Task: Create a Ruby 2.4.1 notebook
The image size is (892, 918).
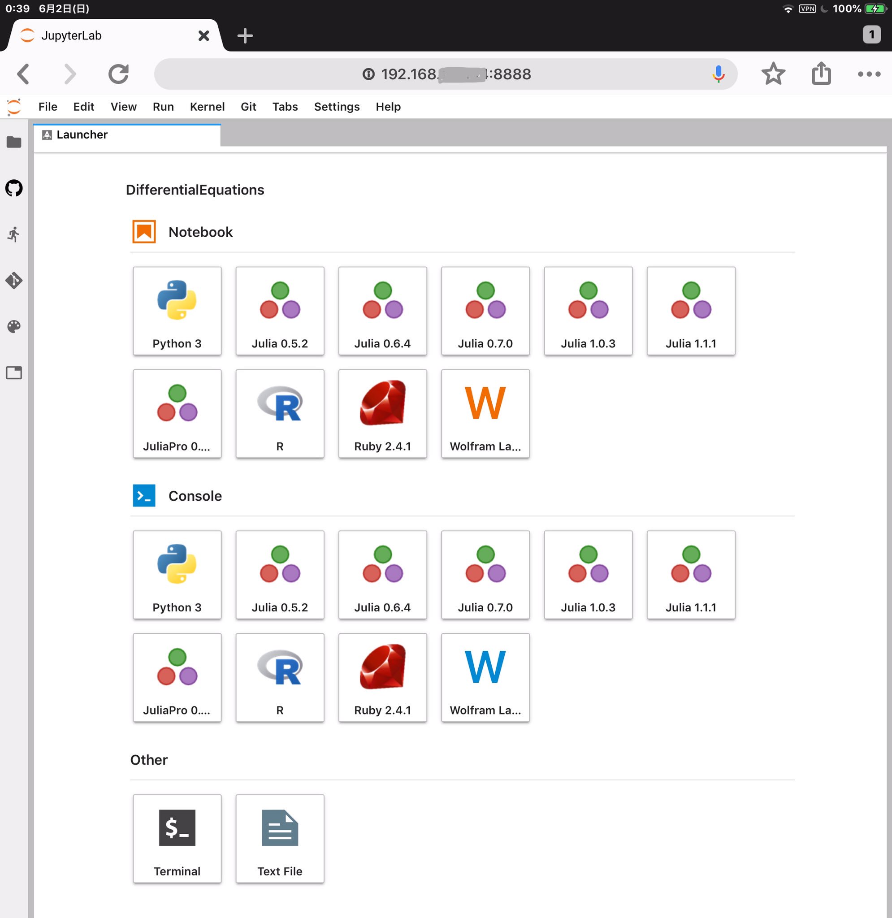Action: pyautogui.click(x=383, y=414)
